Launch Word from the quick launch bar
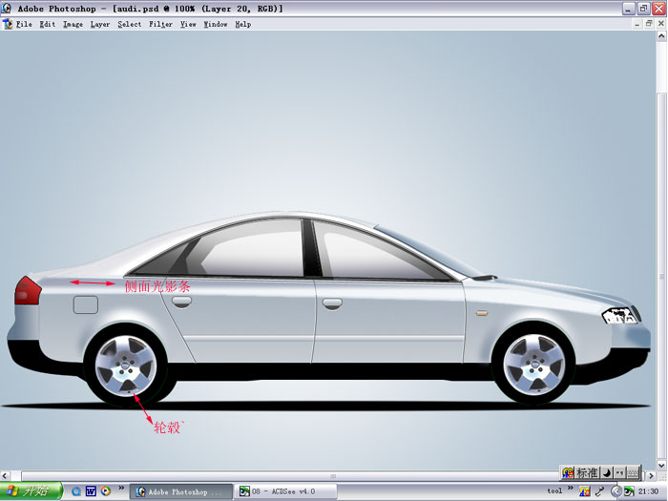668x501 pixels. point(91,491)
